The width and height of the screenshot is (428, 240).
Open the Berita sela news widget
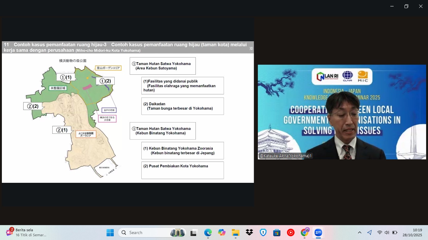[x=27, y=232]
